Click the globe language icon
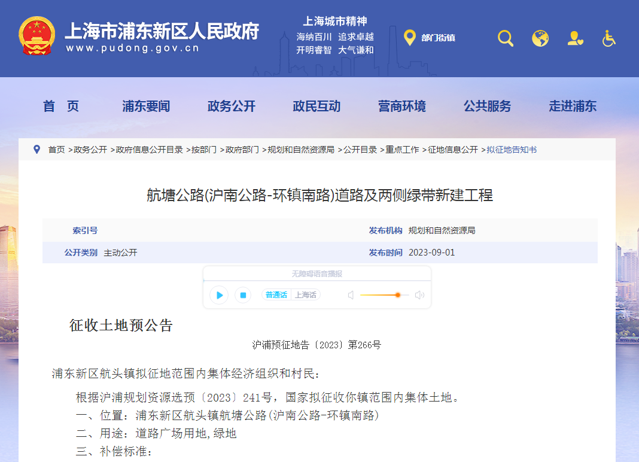639x462 pixels. 540,38
